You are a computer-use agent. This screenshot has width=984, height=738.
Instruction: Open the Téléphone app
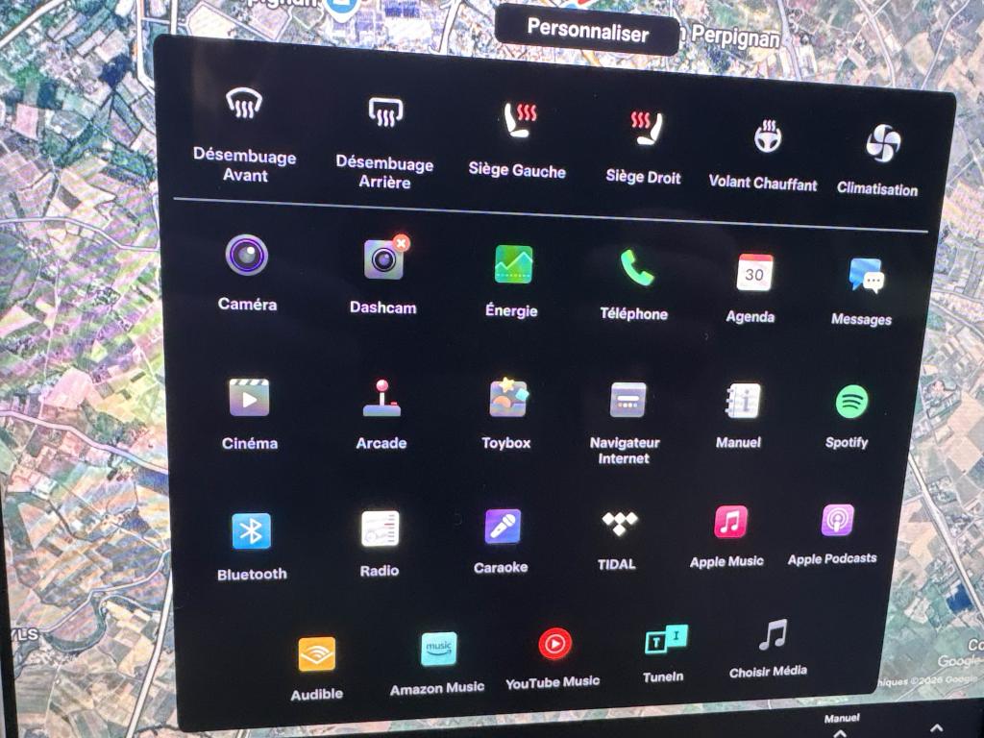pos(635,268)
